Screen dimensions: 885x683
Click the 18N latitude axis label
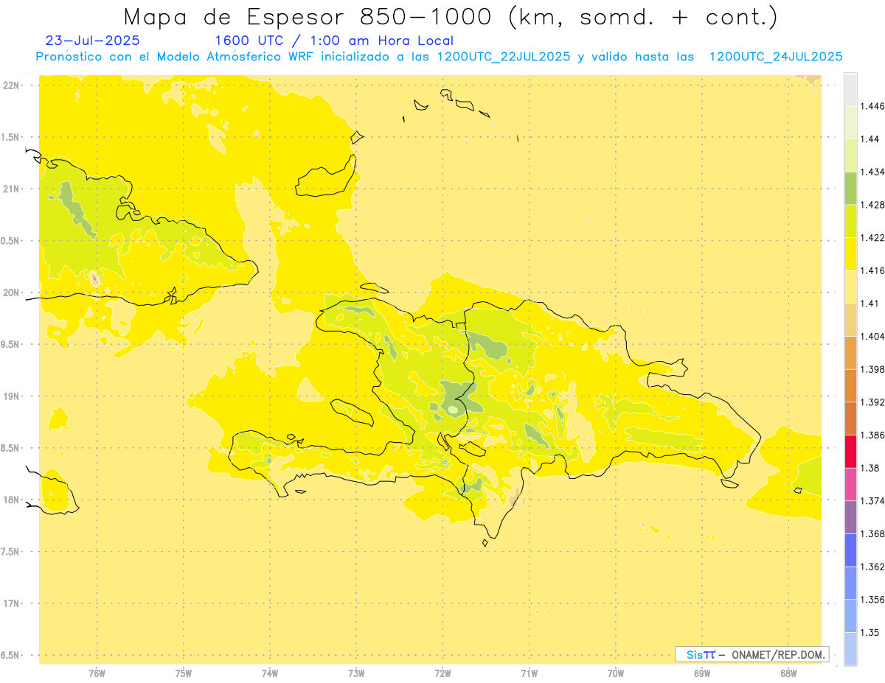[12, 500]
